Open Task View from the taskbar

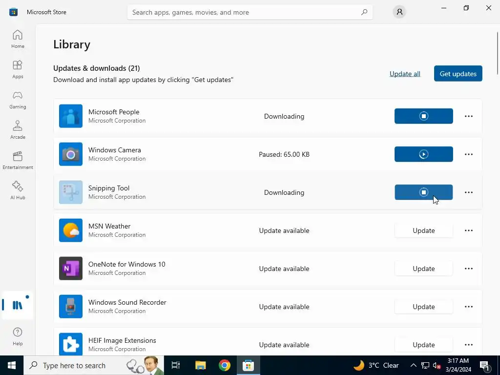point(175,365)
